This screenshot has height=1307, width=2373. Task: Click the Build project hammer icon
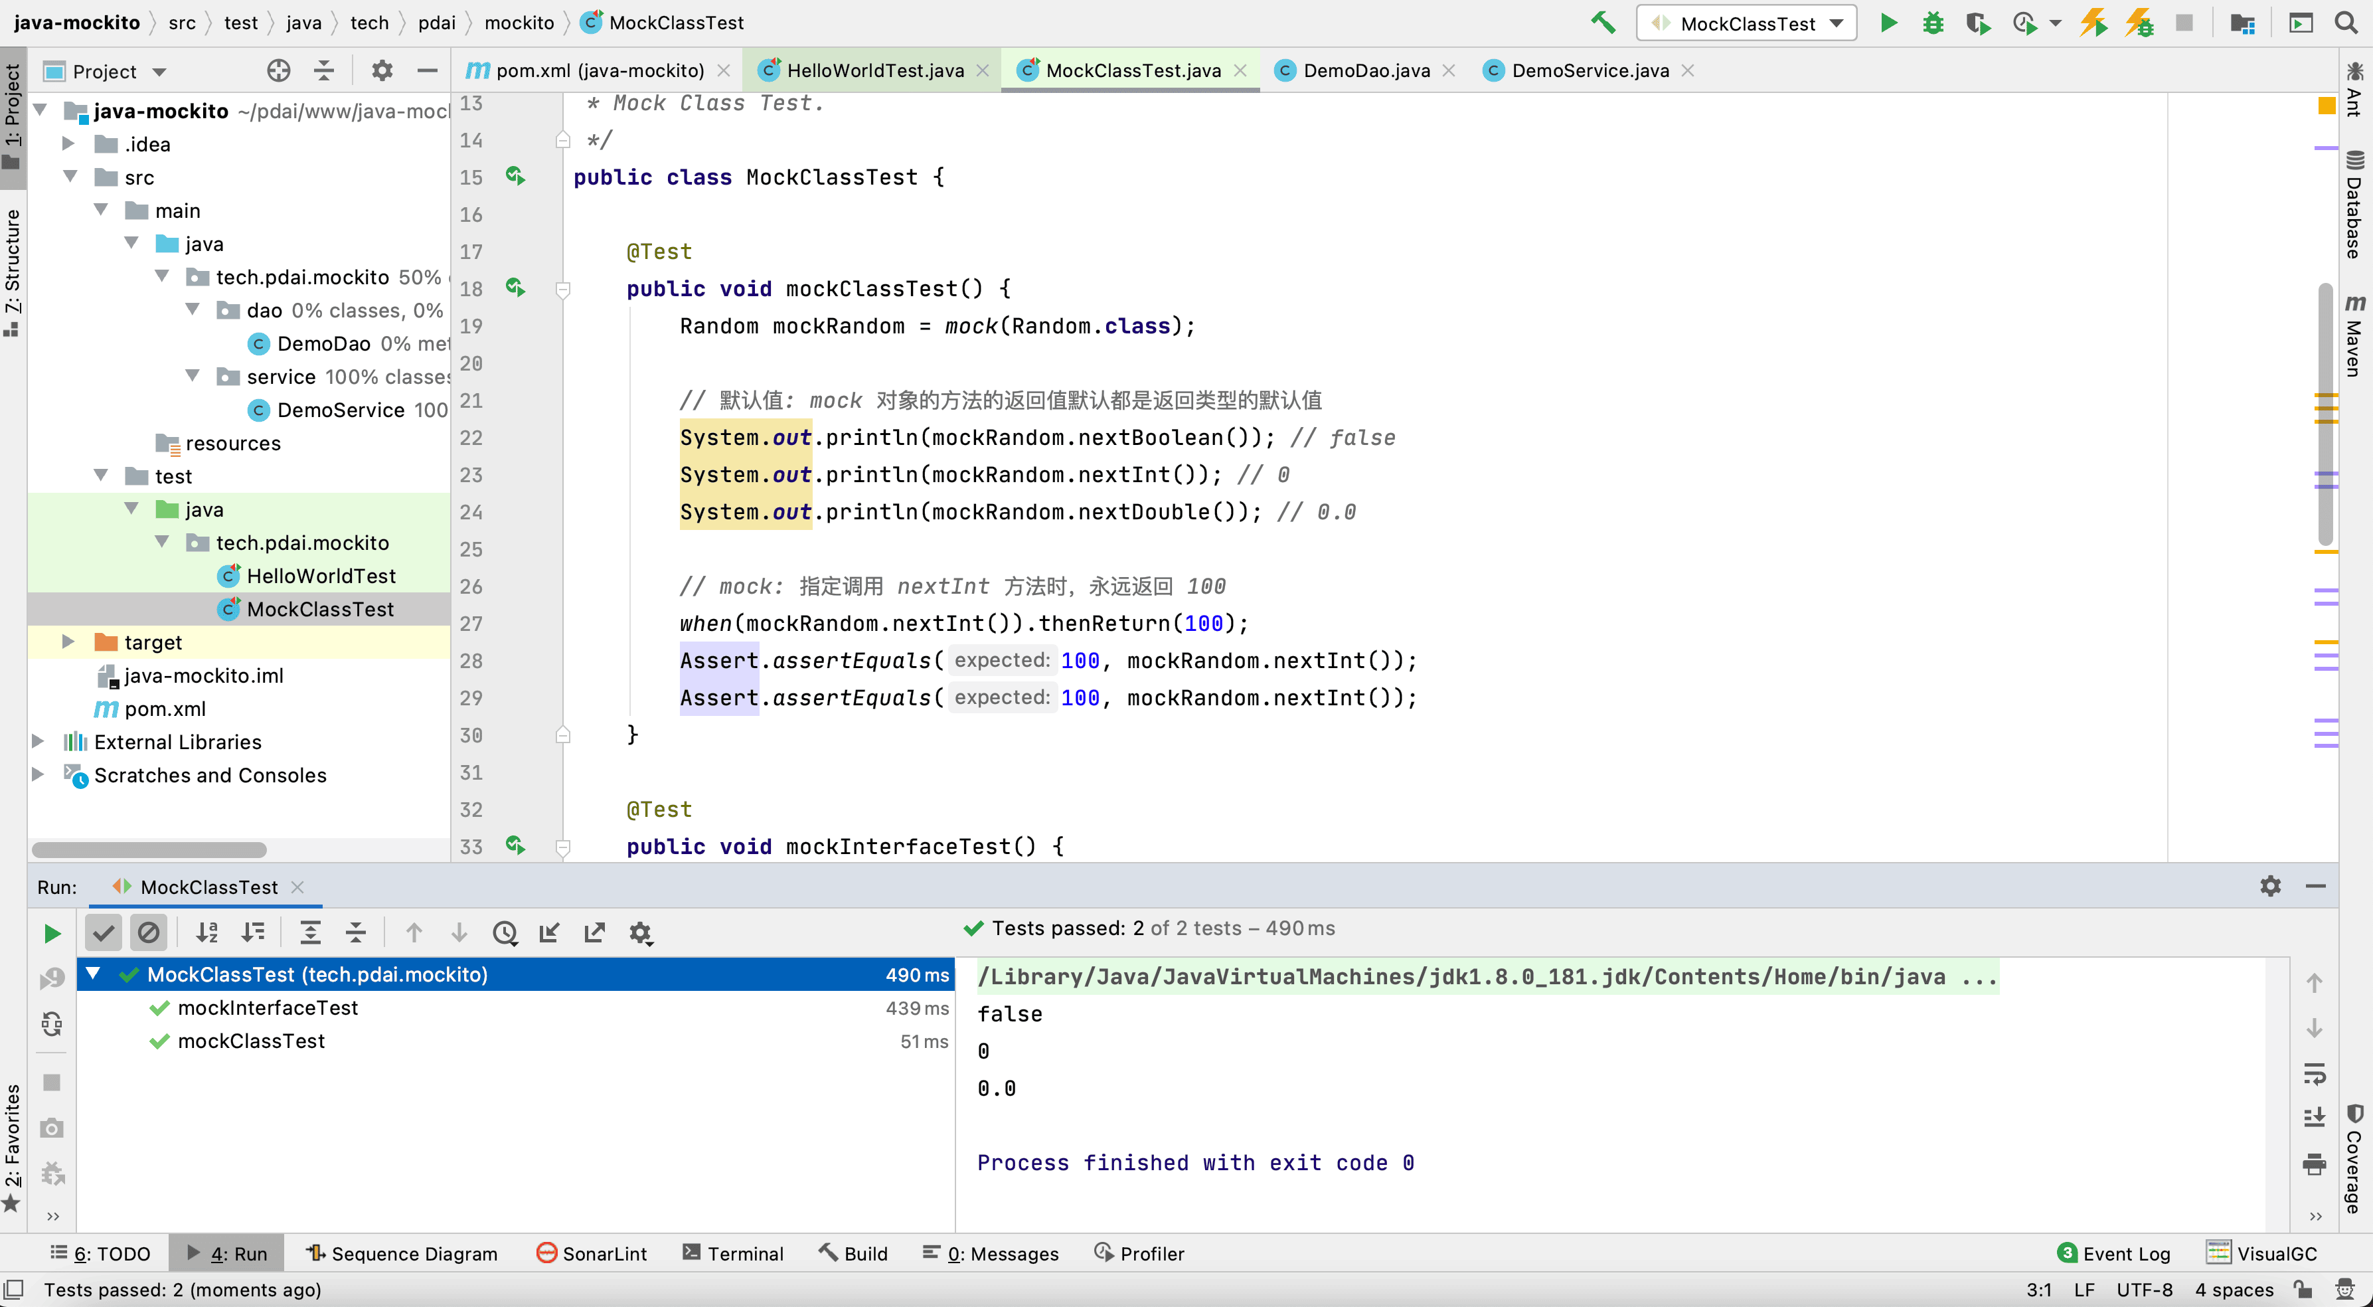point(1602,23)
